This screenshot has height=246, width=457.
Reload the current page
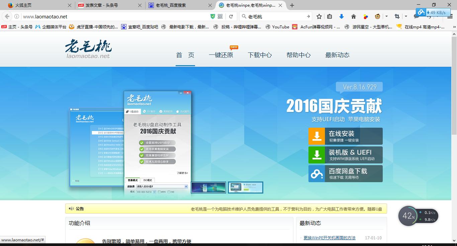tap(231, 16)
